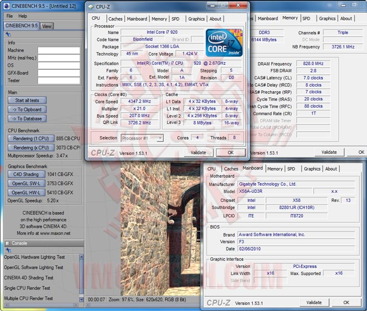Click OK in the front CPU-Z window

[x=231, y=152]
